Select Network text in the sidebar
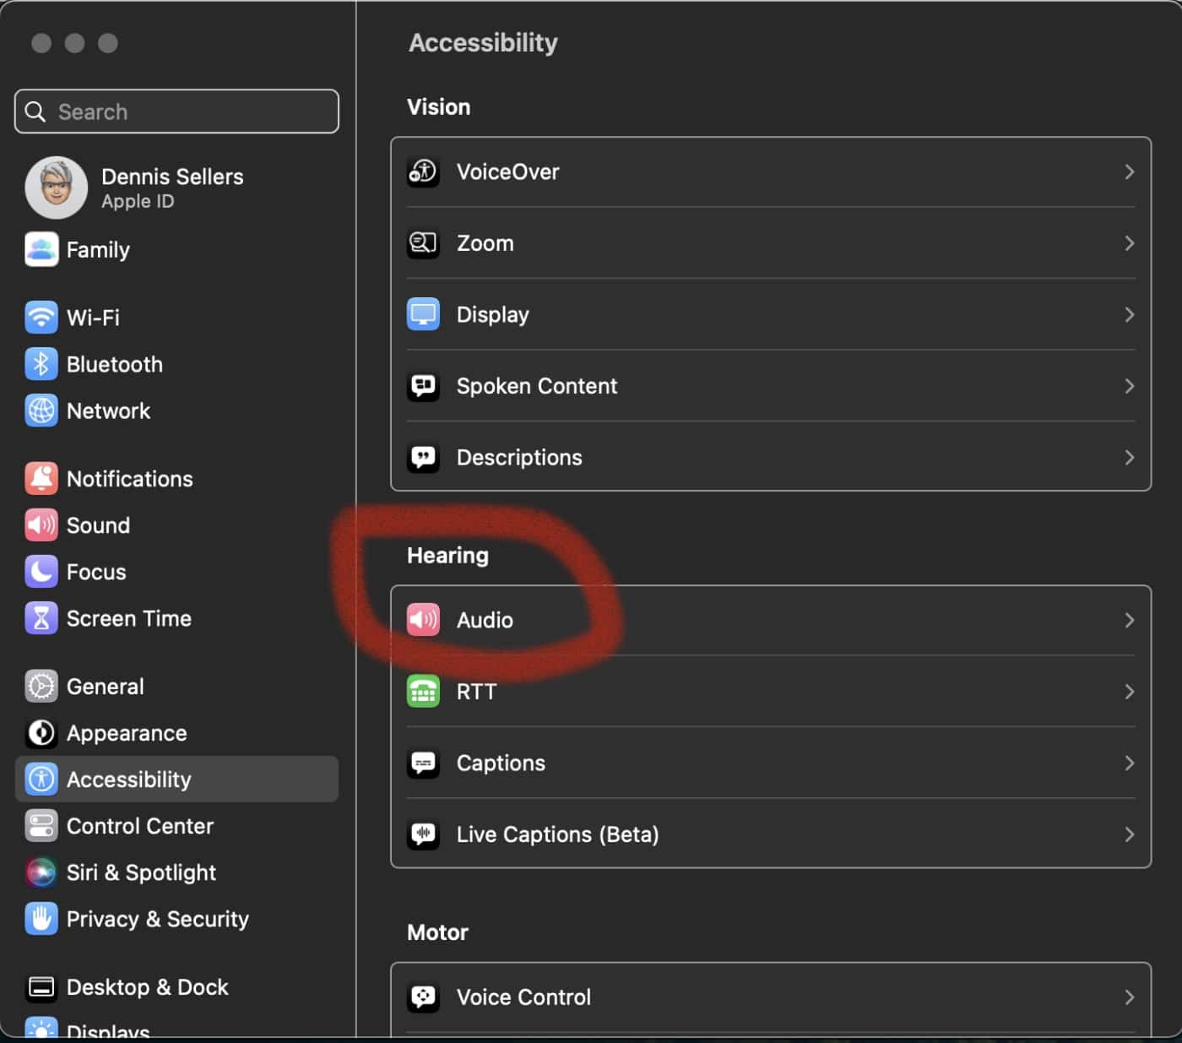The width and height of the screenshot is (1182, 1043). (x=108, y=410)
